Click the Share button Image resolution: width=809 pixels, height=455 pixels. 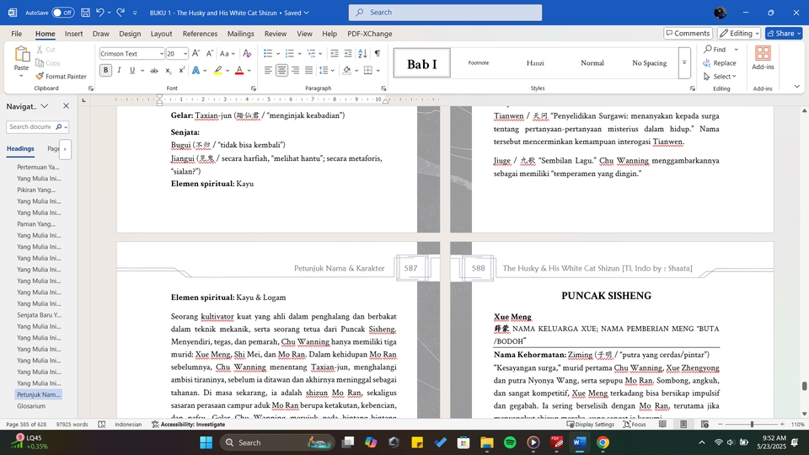pos(783,33)
